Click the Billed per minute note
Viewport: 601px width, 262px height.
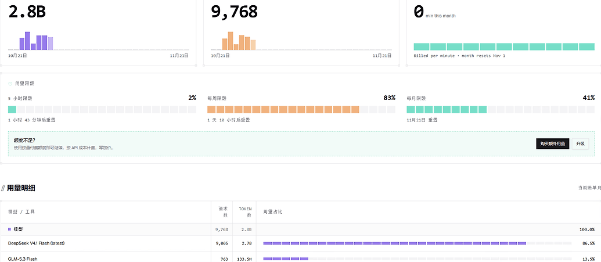coord(459,56)
